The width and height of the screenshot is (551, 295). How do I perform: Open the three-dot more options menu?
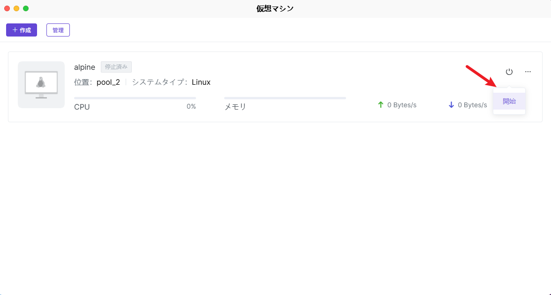[x=528, y=72]
